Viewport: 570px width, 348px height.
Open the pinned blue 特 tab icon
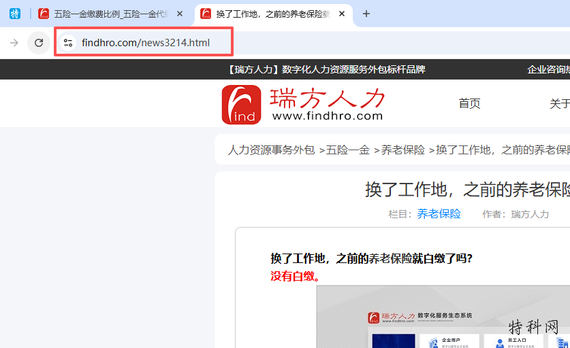click(15, 14)
